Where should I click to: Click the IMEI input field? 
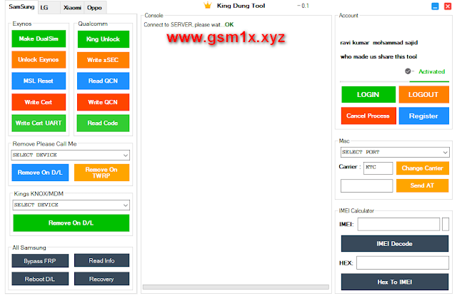click(x=398, y=225)
